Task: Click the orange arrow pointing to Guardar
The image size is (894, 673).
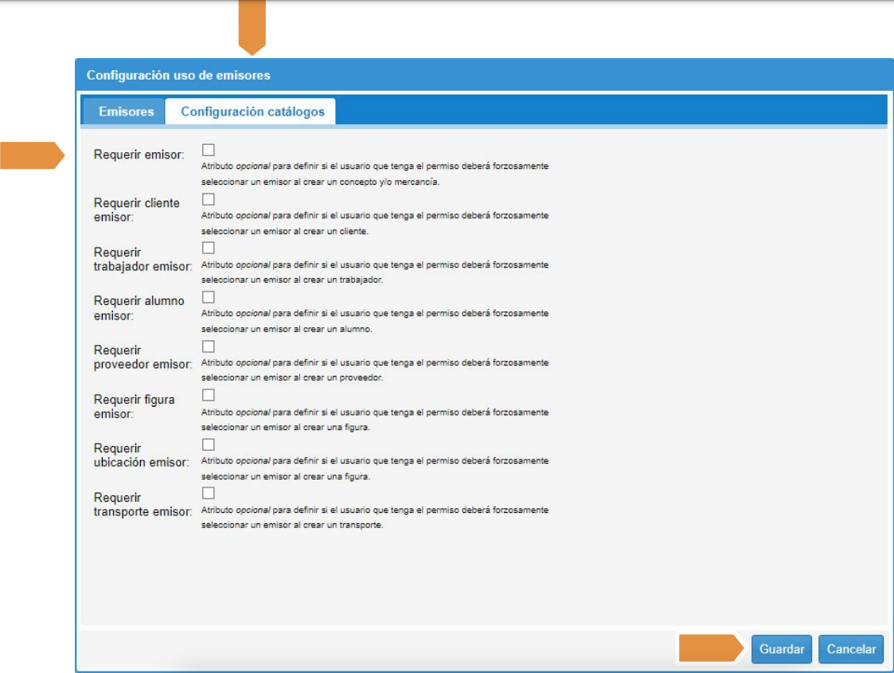Action: [710, 648]
